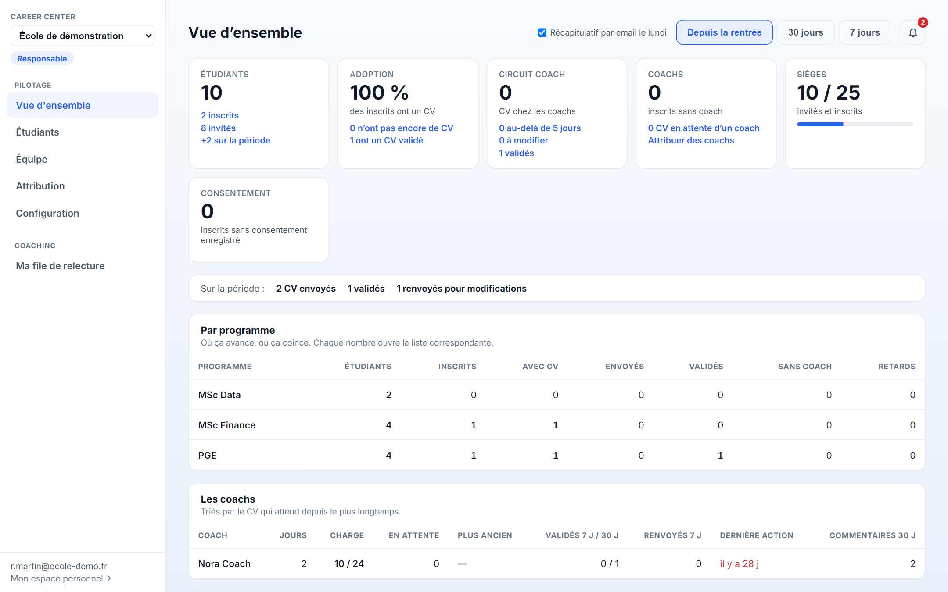Screen dimensions: 948x592
Task: Click 1 renvoyés pour modifications
Action: tap(461, 289)
